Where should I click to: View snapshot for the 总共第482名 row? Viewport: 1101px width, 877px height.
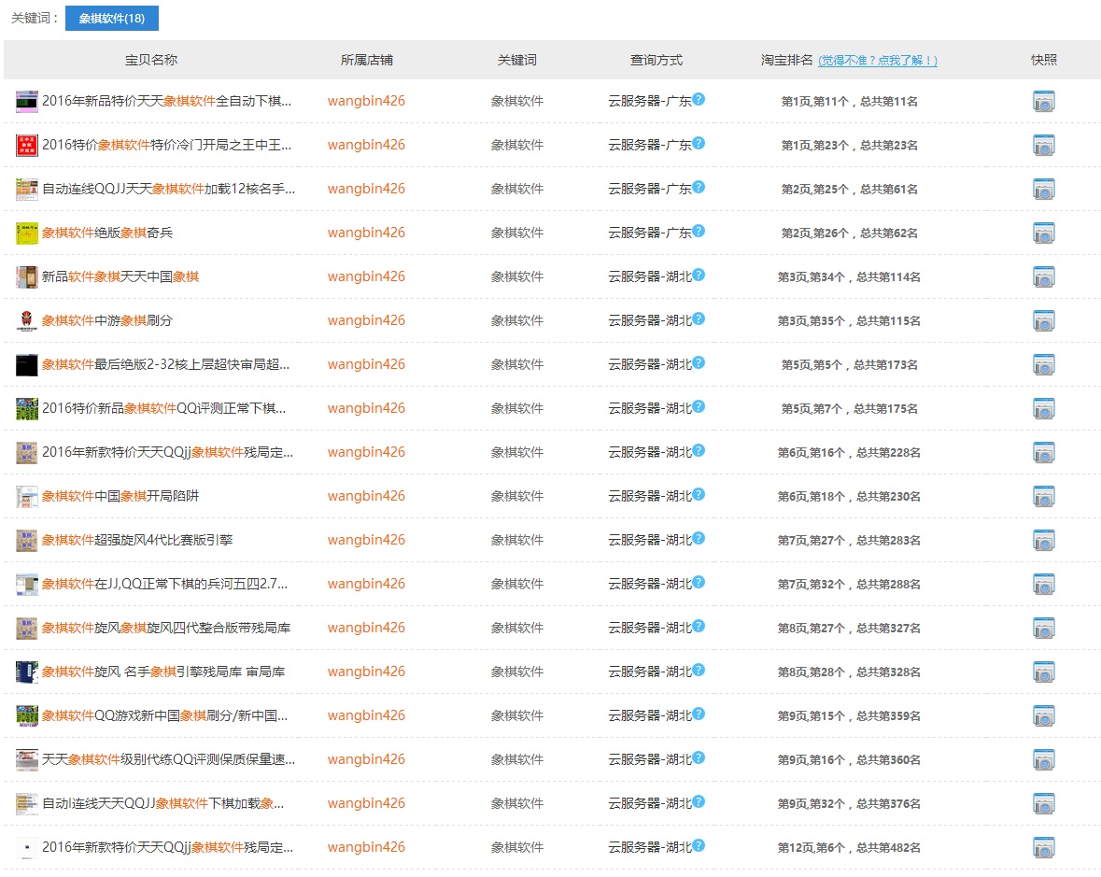(x=1043, y=847)
